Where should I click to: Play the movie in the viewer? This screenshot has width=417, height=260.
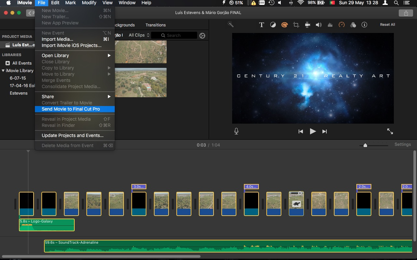click(x=313, y=131)
